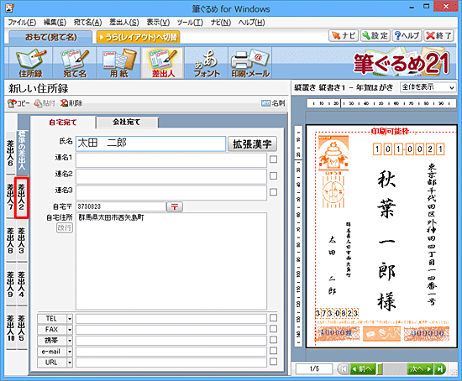Select the 差出人2 side tab
Screen dimensions: 462x381
pos(22,197)
